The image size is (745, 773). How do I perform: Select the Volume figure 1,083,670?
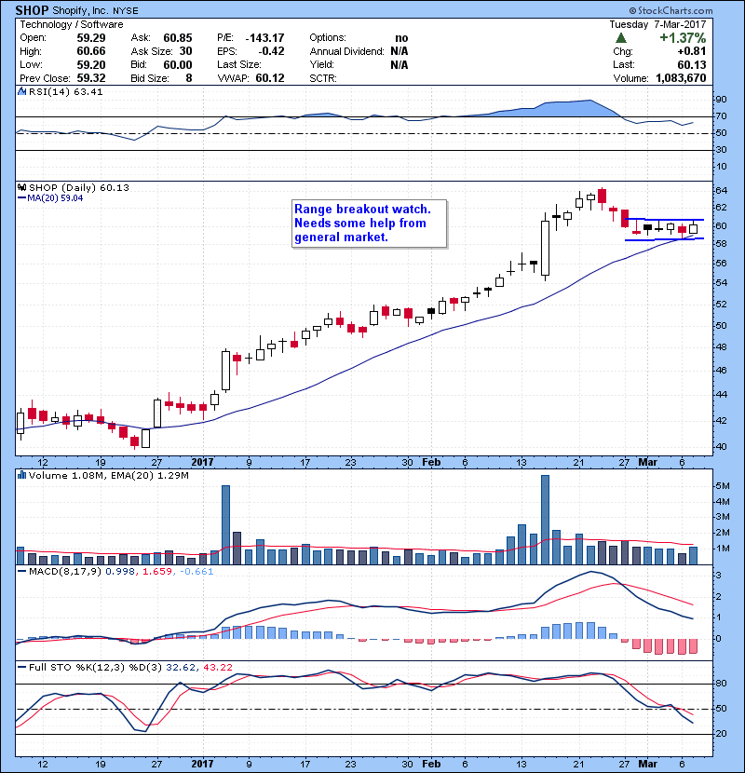point(681,78)
